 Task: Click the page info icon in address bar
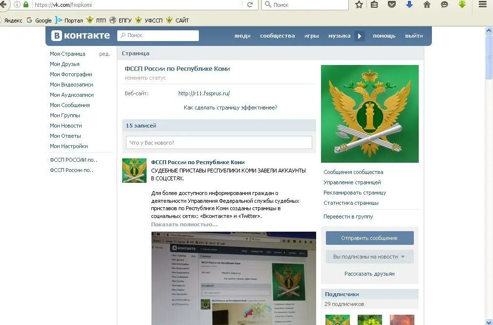tap(17, 5)
